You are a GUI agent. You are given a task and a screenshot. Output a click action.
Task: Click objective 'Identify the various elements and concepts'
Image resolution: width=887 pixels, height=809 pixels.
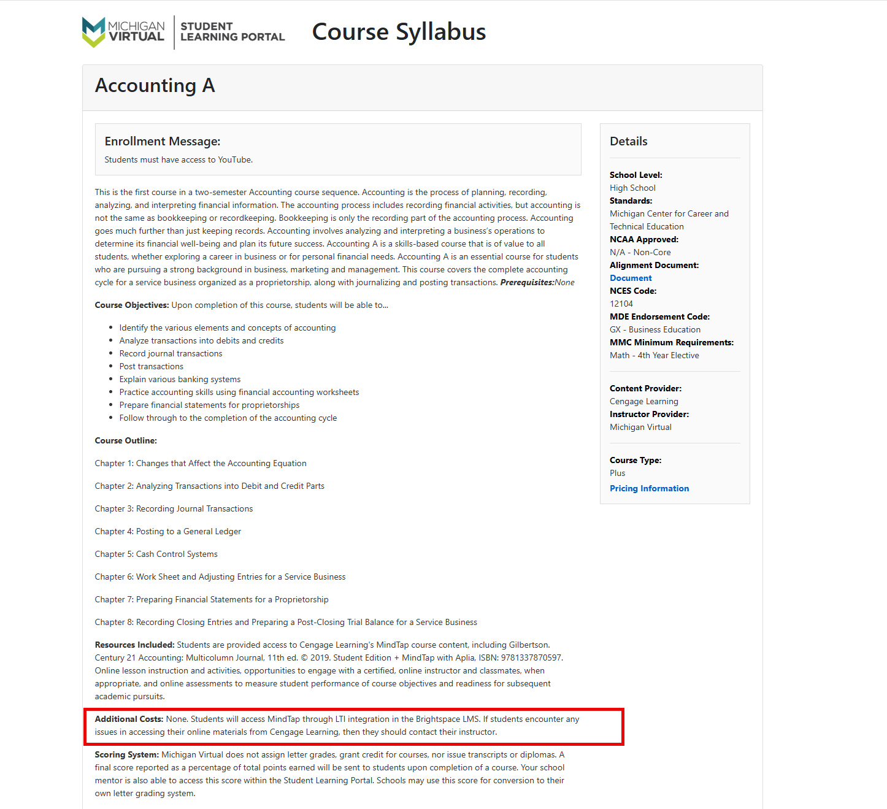(228, 328)
